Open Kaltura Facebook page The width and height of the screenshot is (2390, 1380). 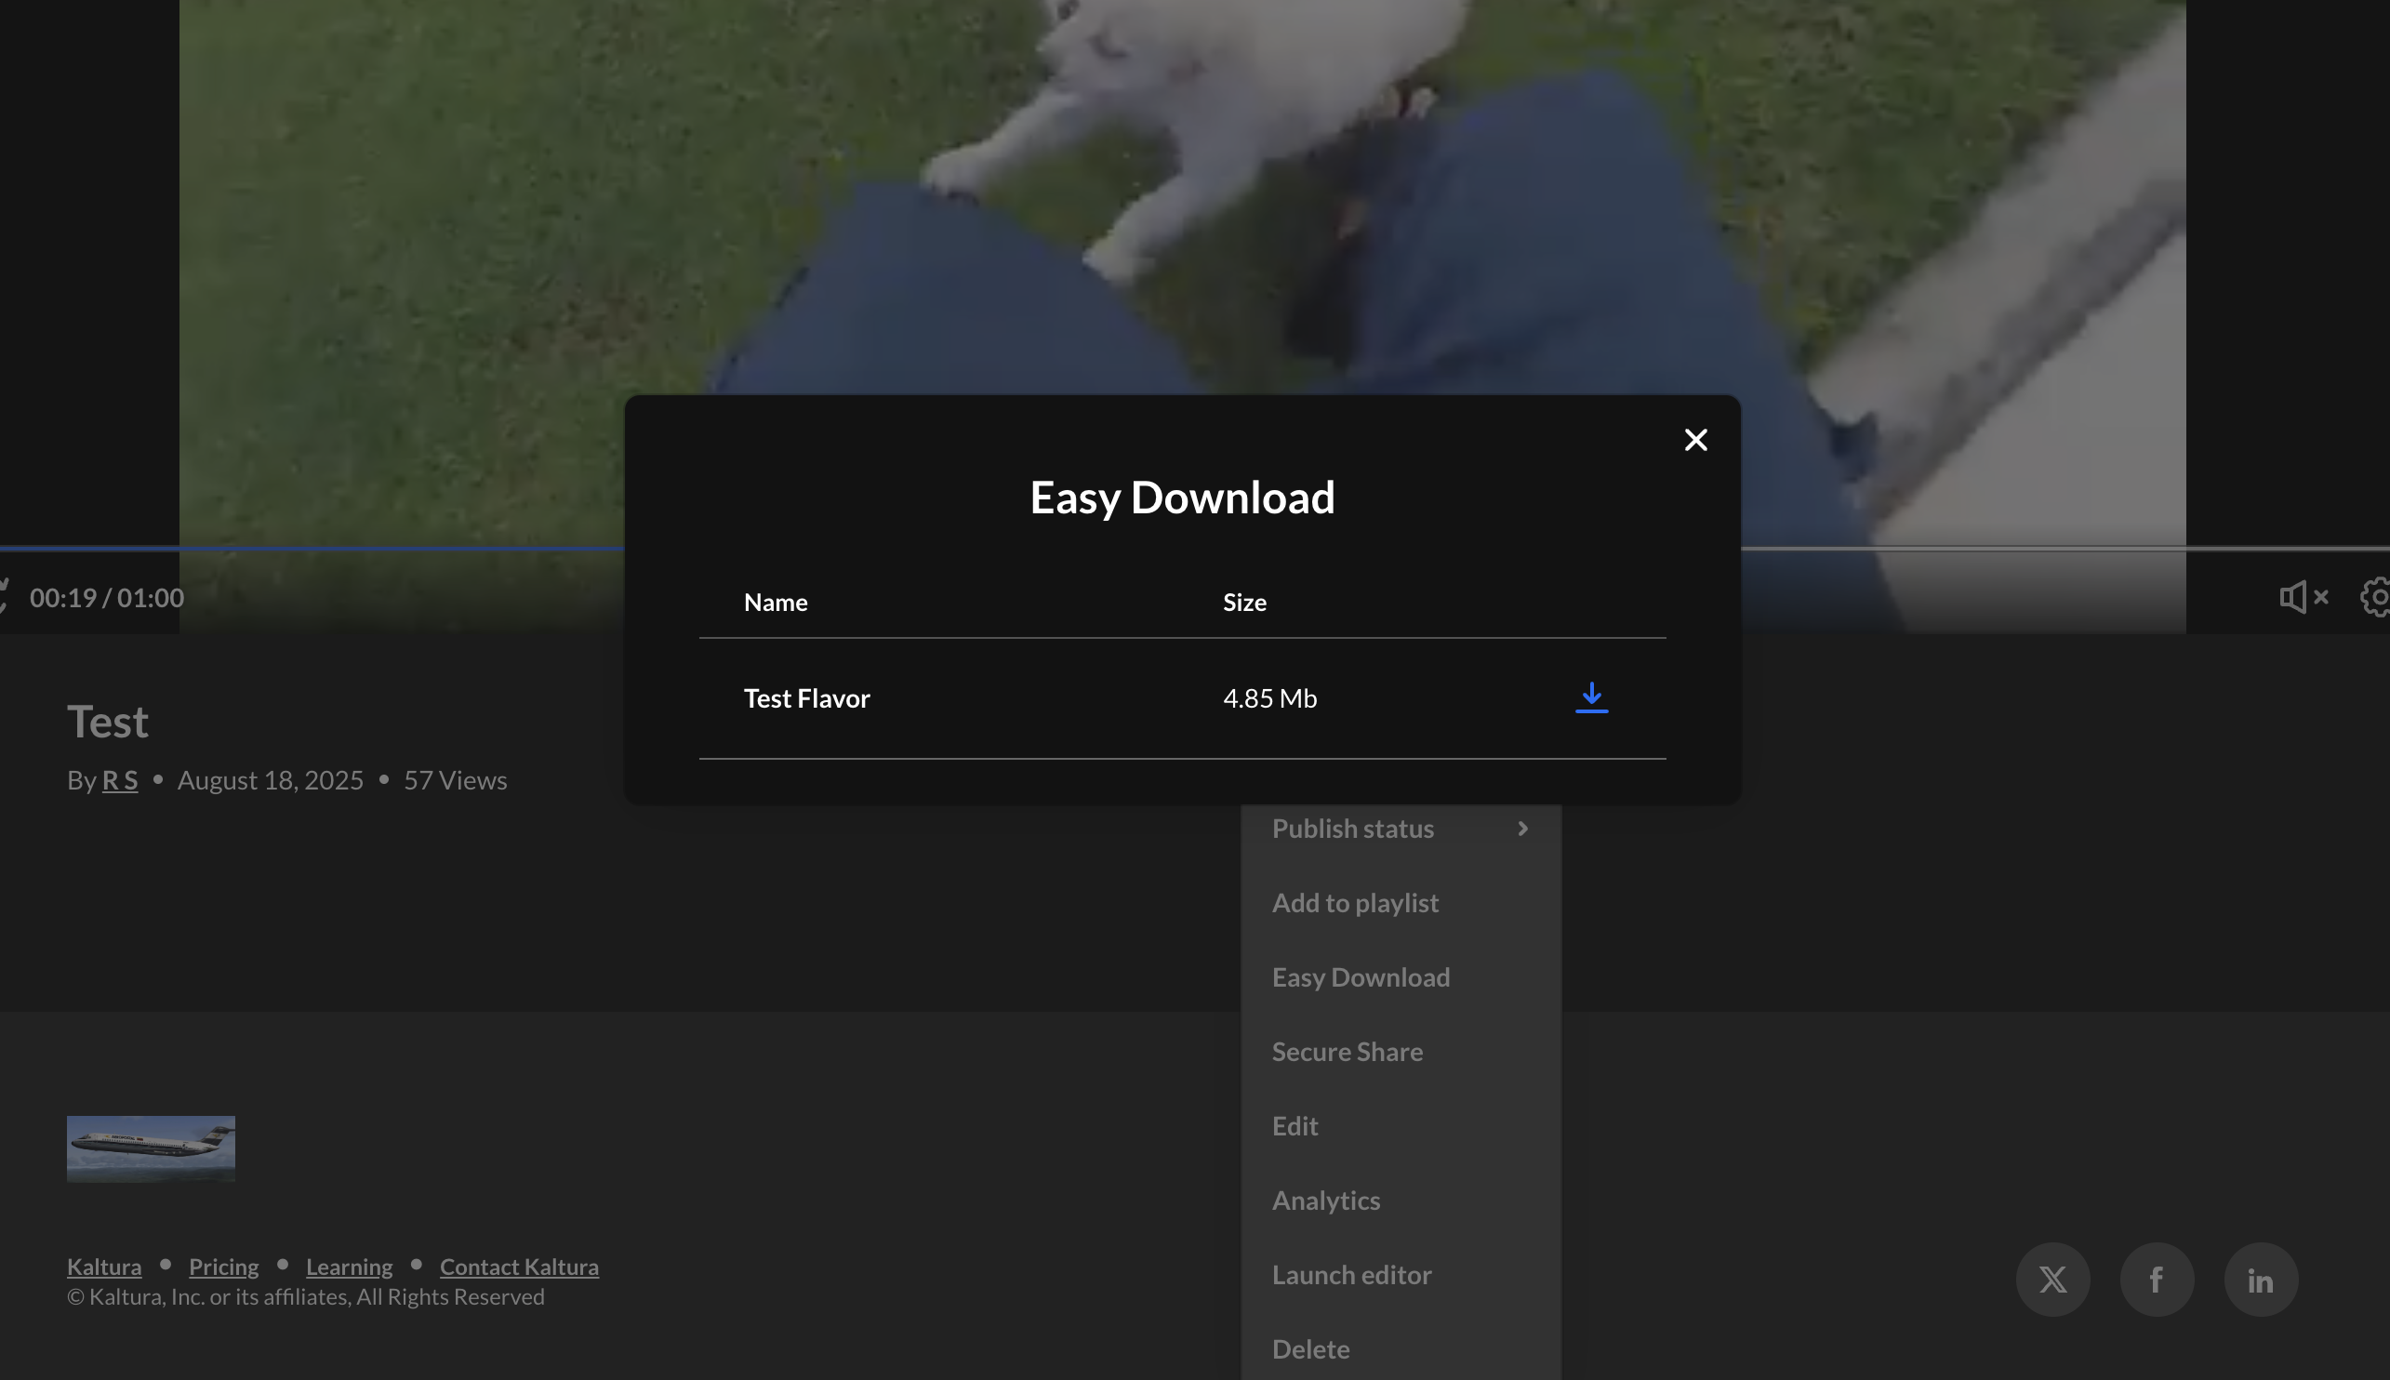tap(2157, 1280)
